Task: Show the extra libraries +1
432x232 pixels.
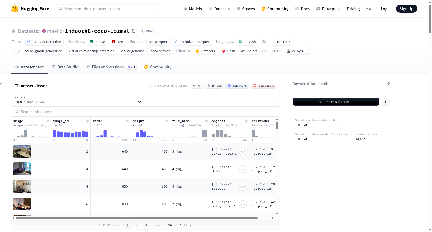Action: 264,51
